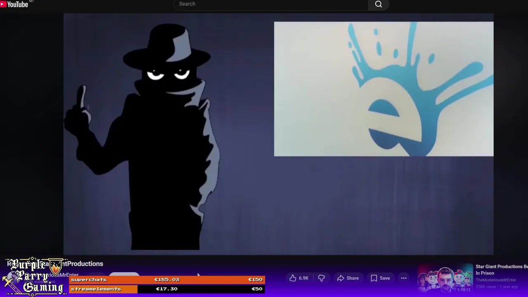
Task: Click the YouTube logo to go home
Action: tap(14, 4)
